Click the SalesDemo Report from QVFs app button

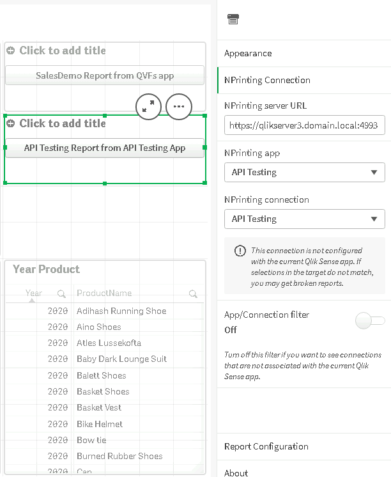coord(105,75)
